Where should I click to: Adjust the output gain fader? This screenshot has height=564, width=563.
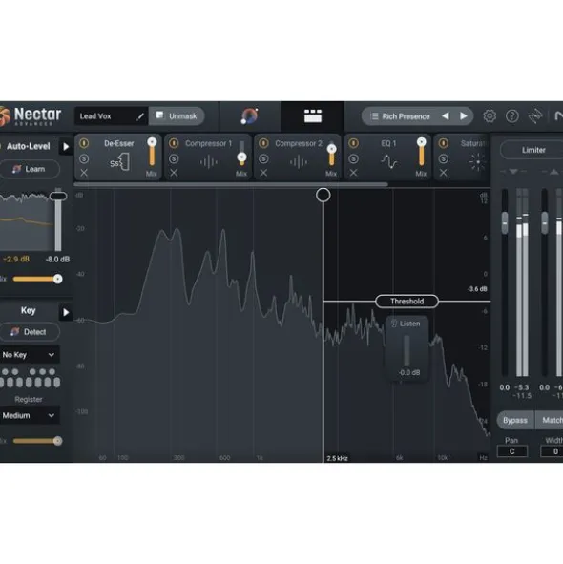[545, 223]
